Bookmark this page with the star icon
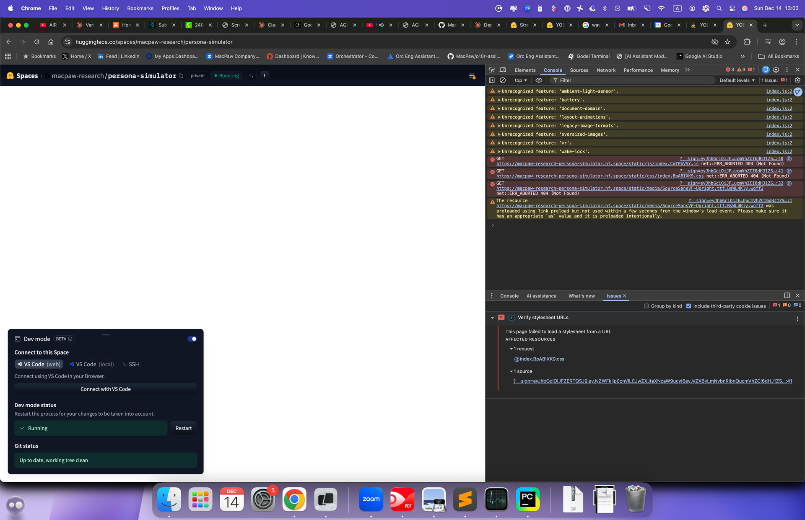 pos(727,42)
